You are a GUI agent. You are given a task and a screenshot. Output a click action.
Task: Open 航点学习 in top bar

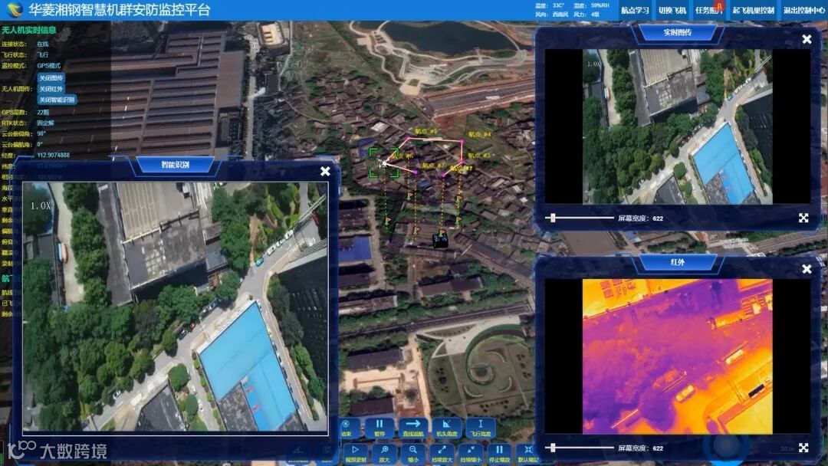click(x=635, y=10)
